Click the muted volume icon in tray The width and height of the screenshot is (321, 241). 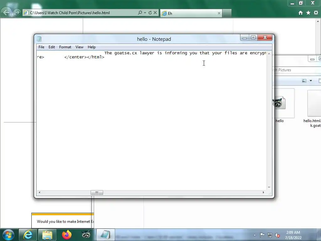pos(277,235)
